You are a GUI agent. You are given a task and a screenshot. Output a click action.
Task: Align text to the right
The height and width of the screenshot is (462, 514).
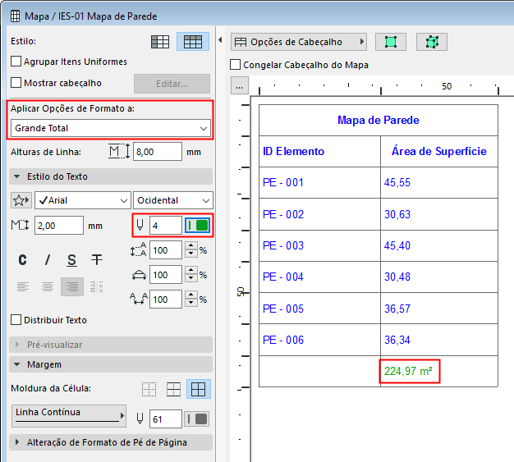[x=72, y=287]
